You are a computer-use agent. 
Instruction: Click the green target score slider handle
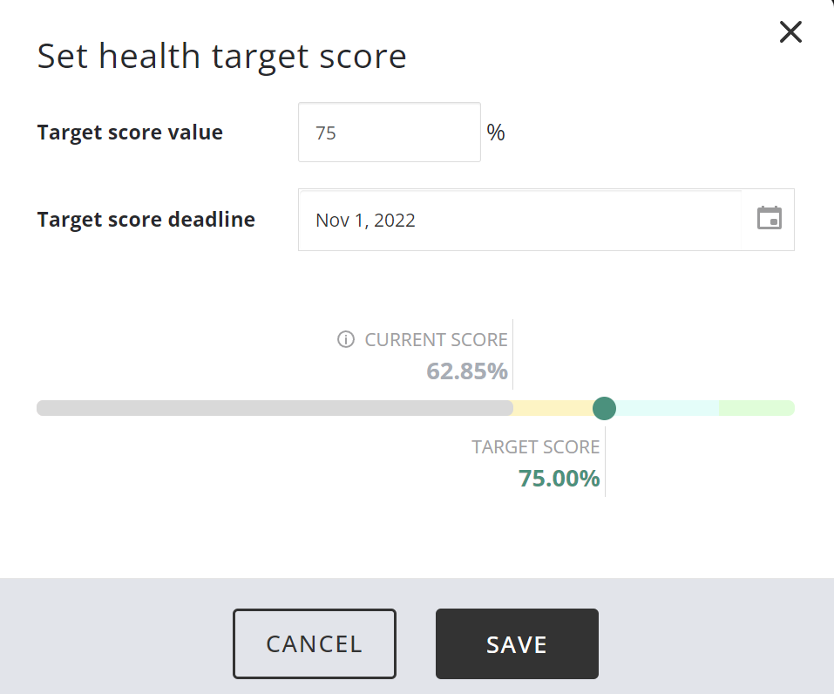[x=604, y=408]
